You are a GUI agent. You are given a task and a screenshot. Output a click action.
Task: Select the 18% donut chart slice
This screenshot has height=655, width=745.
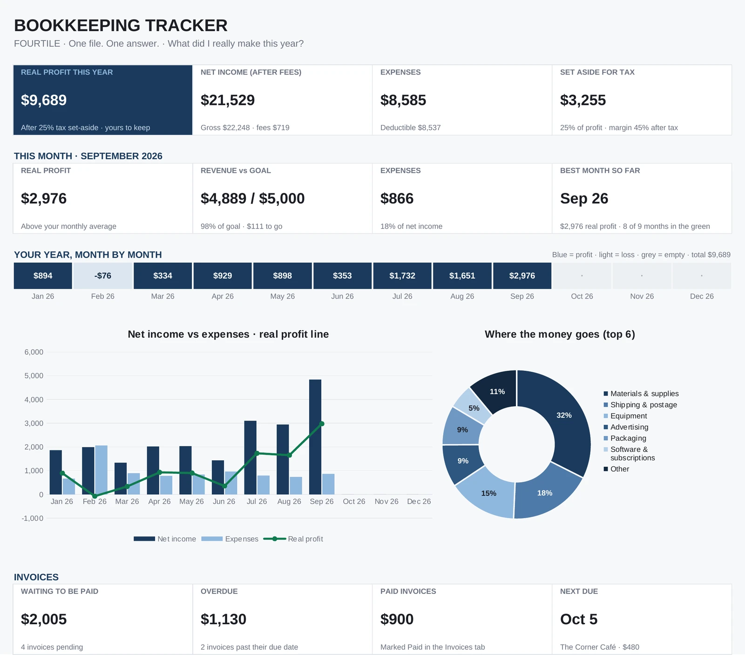click(x=546, y=492)
